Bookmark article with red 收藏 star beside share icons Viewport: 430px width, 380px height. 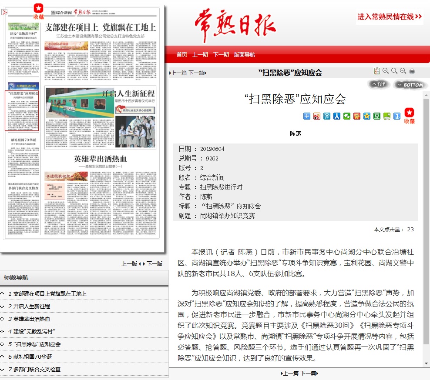pos(409,116)
